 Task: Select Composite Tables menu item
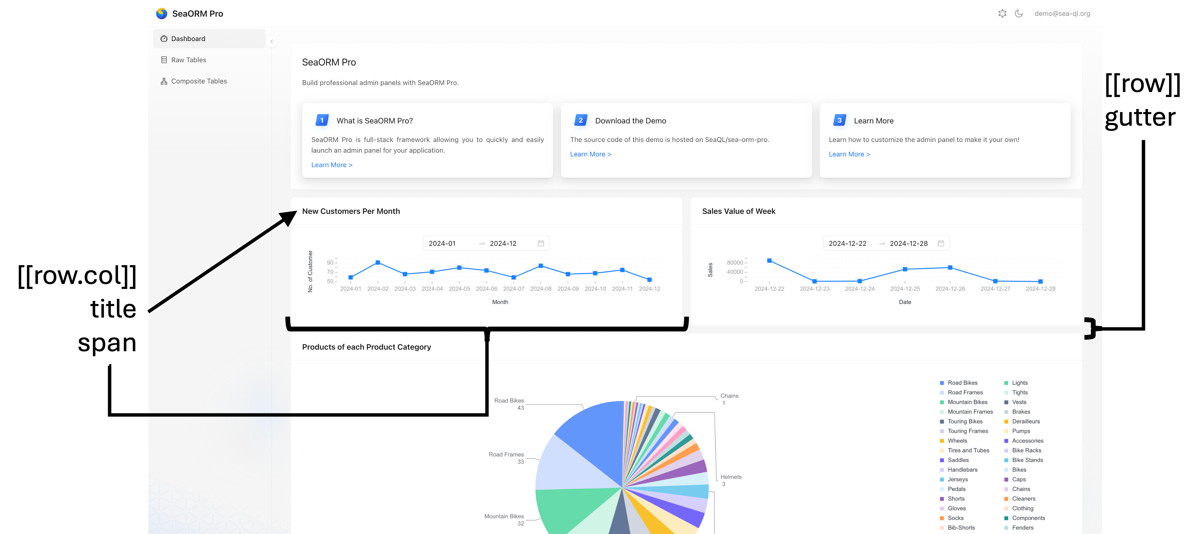199,81
